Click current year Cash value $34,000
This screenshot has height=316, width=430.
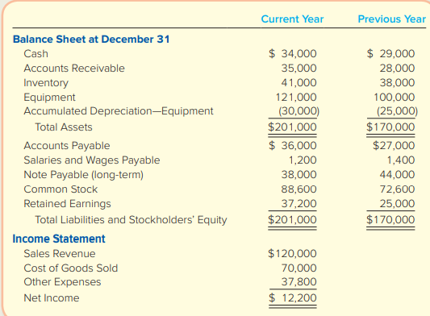pyautogui.click(x=293, y=54)
